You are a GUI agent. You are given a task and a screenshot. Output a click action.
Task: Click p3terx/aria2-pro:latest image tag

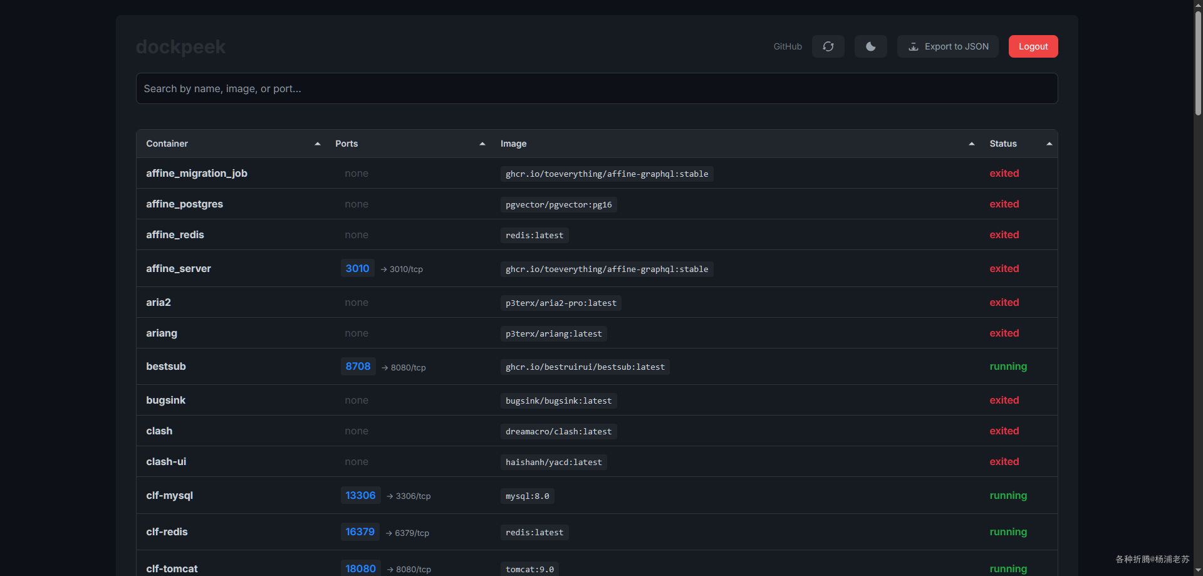click(561, 303)
